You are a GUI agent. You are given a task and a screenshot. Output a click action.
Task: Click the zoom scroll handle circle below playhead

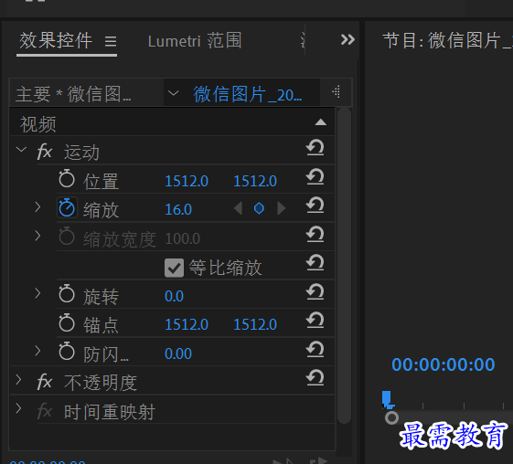point(391,417)
